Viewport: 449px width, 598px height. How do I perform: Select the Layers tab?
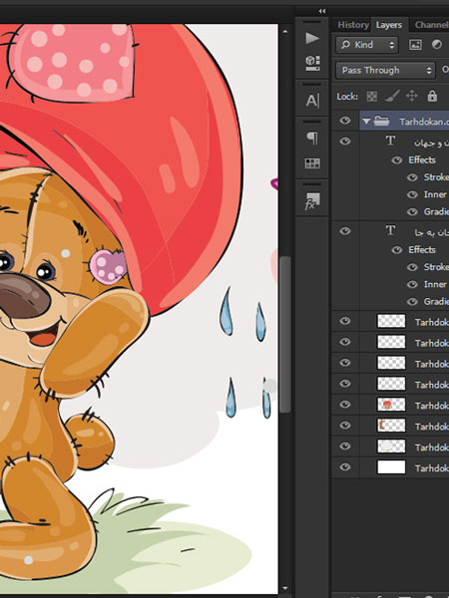click(389, 25)
